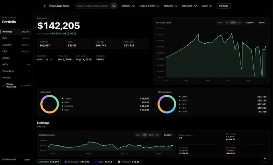The height and width of the screenshot is (165, 273).
Task: Click the PulseChain chain filter icon
Action: (65, 162)
